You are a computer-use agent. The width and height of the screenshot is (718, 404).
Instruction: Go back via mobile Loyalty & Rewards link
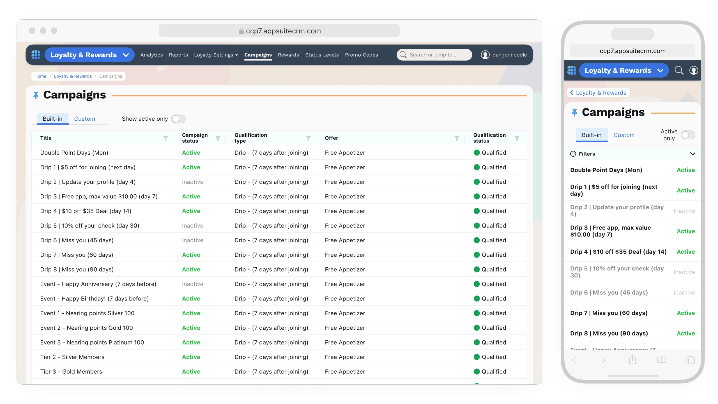[x=598, y=93]
